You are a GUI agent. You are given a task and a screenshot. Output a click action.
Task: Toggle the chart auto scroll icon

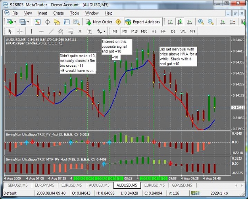click(223, 22)
